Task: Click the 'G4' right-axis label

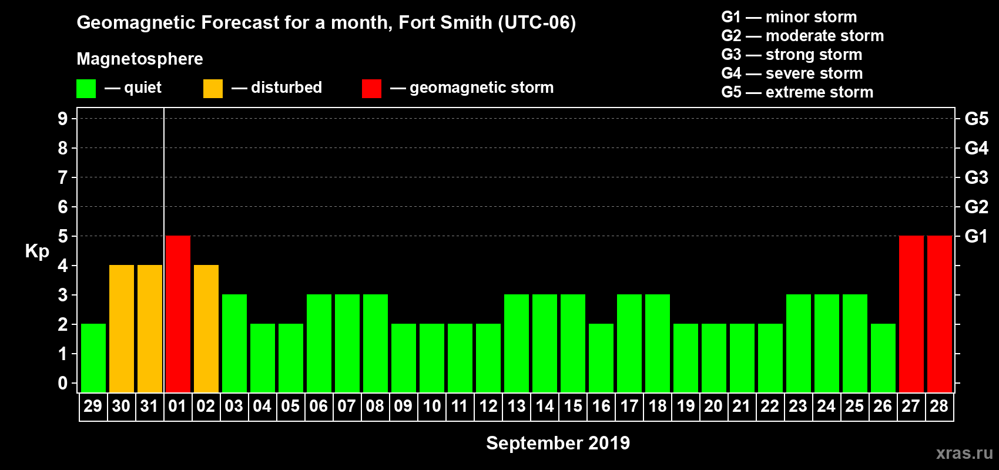Action: 977,148
